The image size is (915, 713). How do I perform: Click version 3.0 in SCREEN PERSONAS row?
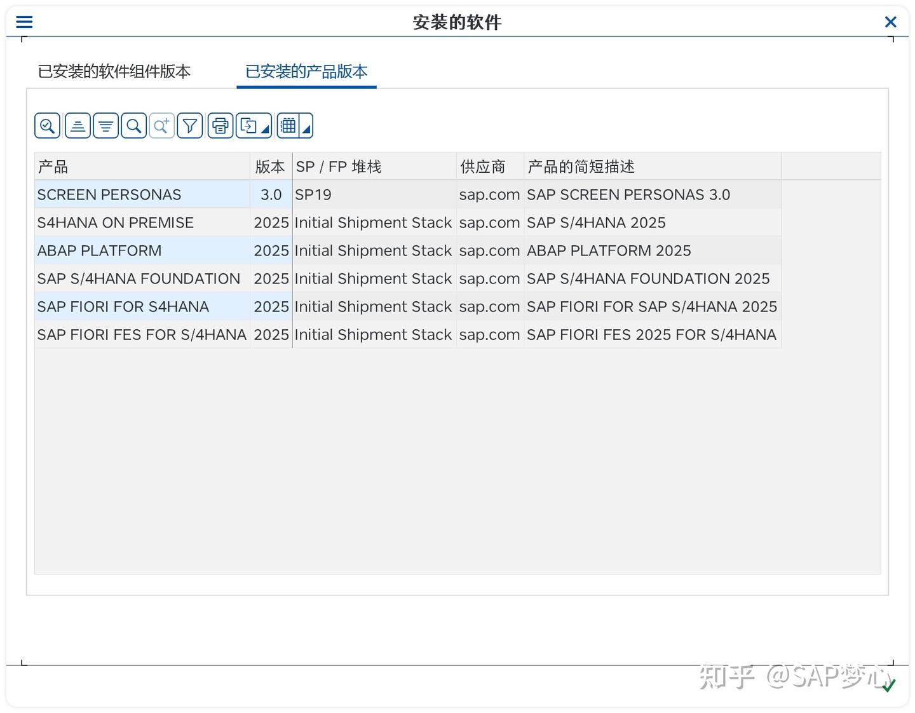(271, 194)
